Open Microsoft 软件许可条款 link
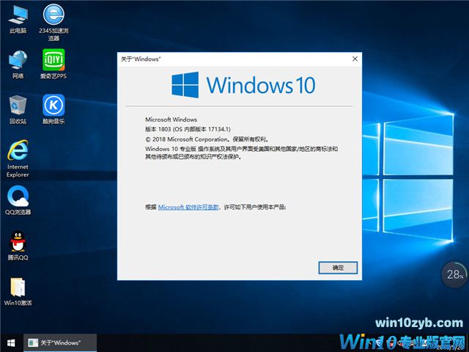The height and width of the screenshot is (352, 469). [x=188, y=207]
